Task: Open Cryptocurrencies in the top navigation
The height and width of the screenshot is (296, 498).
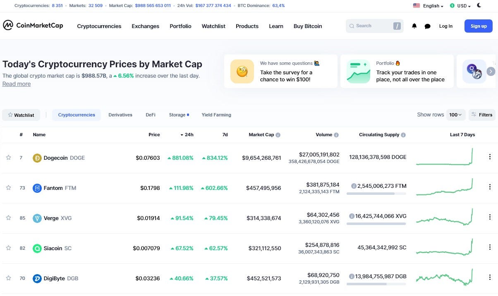Action: [99, 26]
